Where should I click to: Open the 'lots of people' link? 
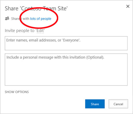coord(41,19)
